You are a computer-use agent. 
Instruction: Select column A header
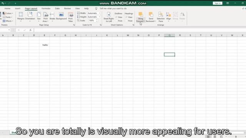click(3, 35)
